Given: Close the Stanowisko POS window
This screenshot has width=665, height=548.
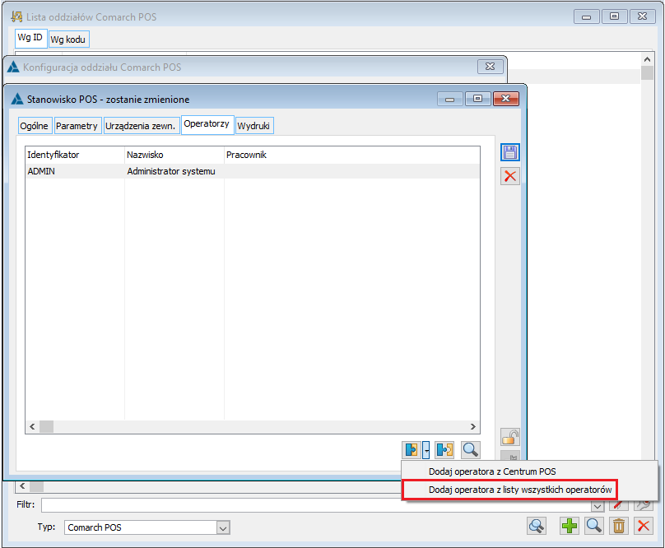Looking at the screenshot, I should [x=505, y=99].
